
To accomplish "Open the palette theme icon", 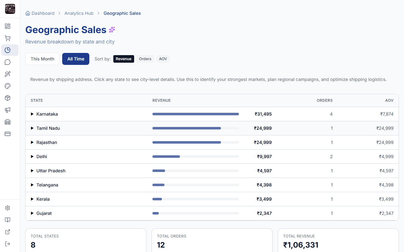I will point(8,86).
